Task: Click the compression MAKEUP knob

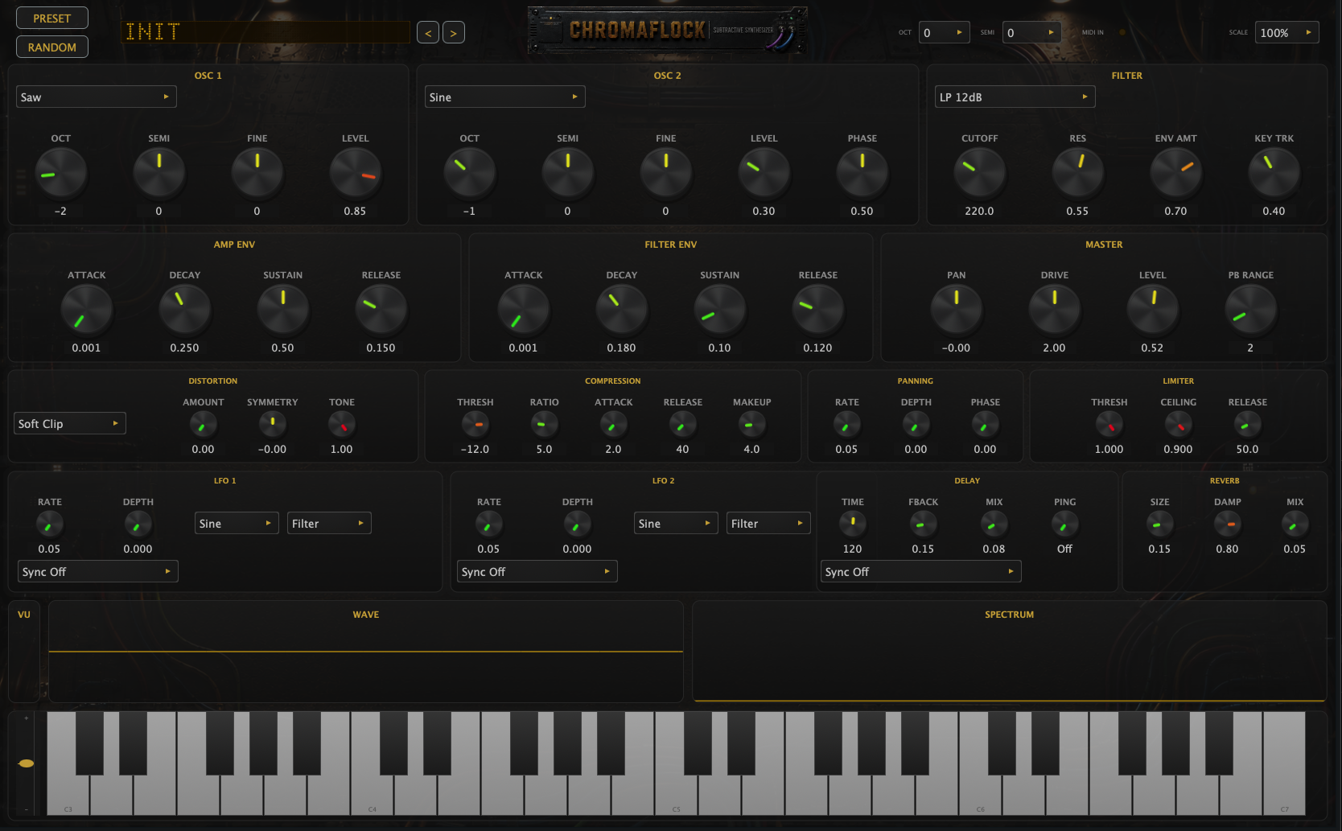Action: [x=752, y=424]
